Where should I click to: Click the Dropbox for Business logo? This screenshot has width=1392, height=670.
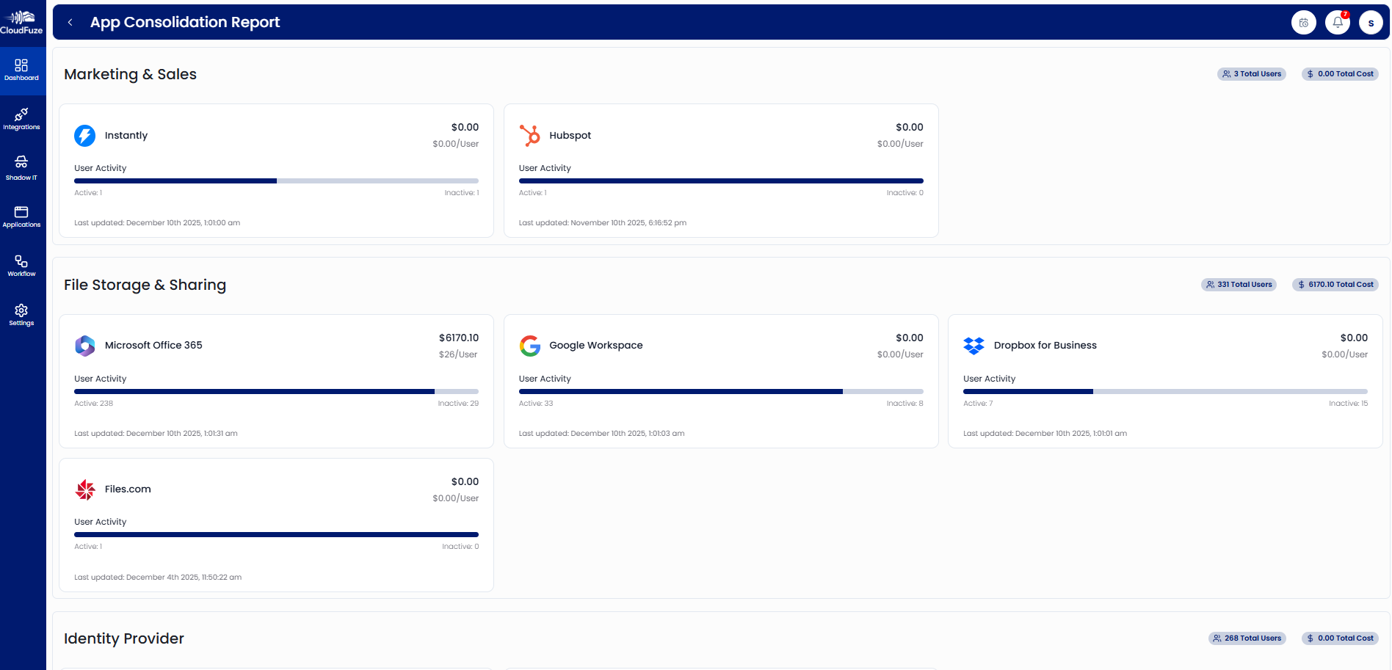coord(974,346)
